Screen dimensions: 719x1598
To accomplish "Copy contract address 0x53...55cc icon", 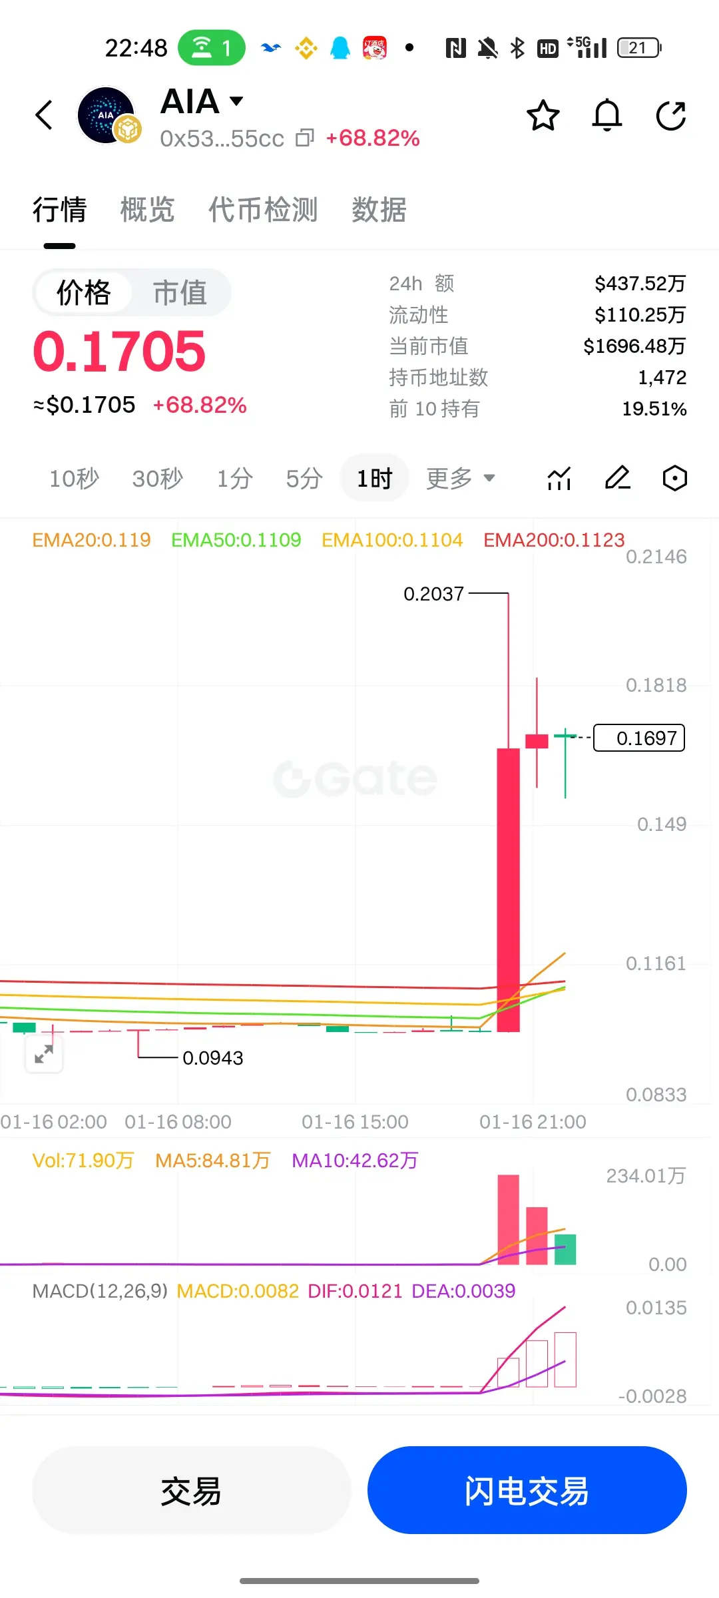I will tap(305, 138).
